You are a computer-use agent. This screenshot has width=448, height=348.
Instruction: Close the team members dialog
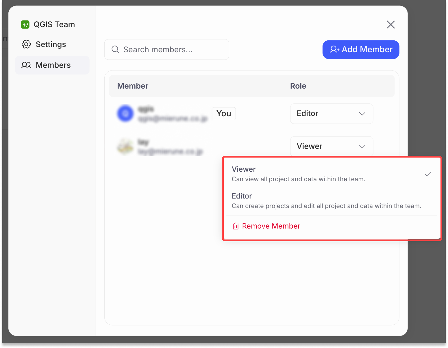[391, 25]
